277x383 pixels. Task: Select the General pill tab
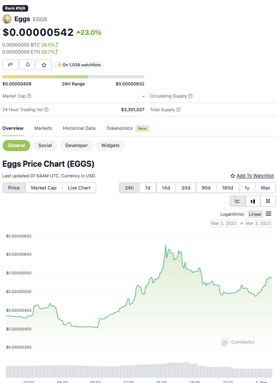click(x=16, y=146)
